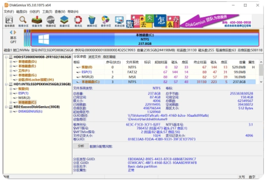Click the New Partition (新建分区) icon
Screen dimensions: 267x182
(64, 21)
